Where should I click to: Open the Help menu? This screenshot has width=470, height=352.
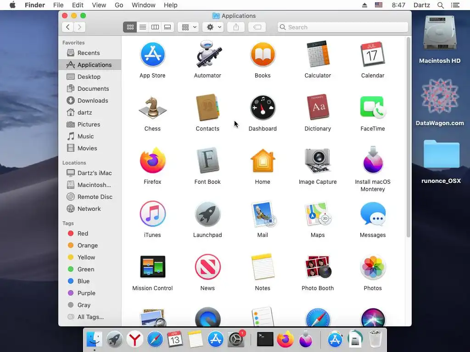pos(171,5)
